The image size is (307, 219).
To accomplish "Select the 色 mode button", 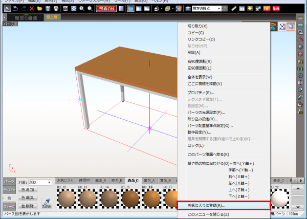I will pos(9,198).
